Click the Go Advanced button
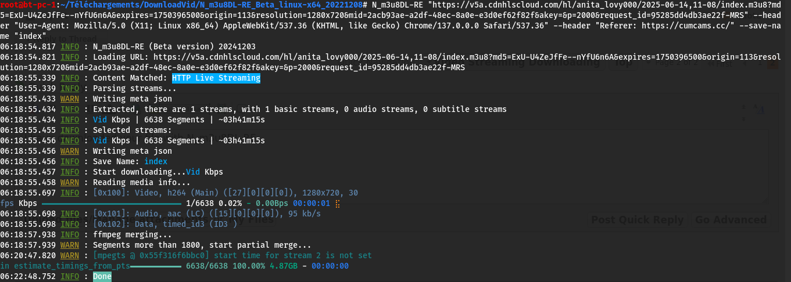Image resolution: width=791 pixels, height=282 pixels. pyautogui.click(x=731, y=219)
